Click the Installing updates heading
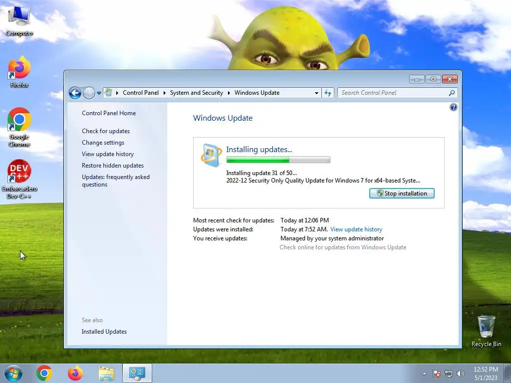511x383 pixels. click(259, 150)
